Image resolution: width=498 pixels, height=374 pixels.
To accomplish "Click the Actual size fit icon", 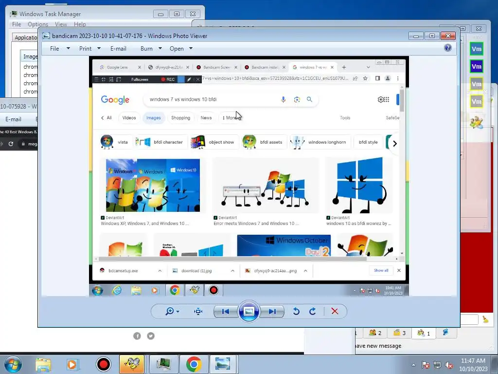I will (x=198, y=311).
